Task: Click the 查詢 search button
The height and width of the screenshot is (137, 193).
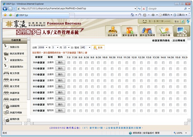Action: [x=98, y=47]
